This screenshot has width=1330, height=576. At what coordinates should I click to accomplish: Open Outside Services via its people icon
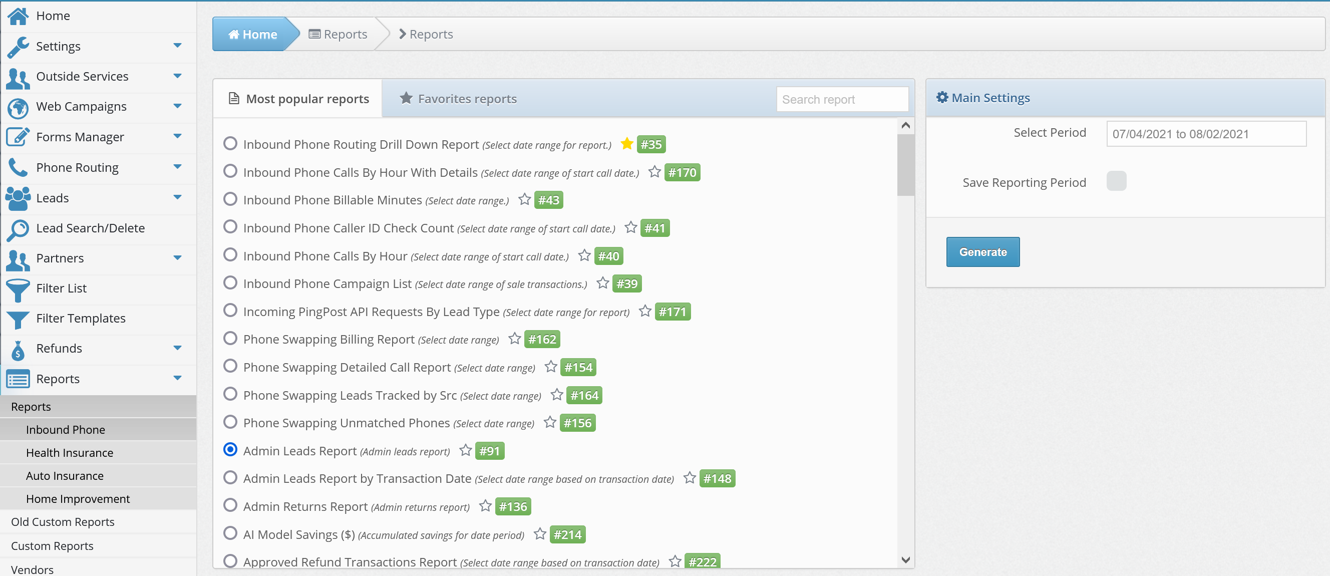18,77
